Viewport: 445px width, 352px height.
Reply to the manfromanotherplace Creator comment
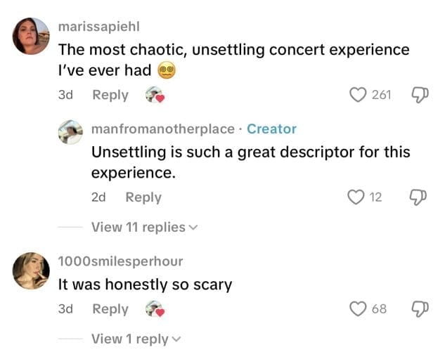click(x=143, y=197)
